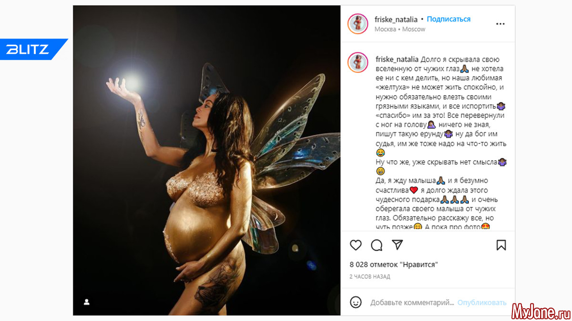572x321 pixels.
Task: Save the post with the bookmark icon
Action: [x=501, y=245]
